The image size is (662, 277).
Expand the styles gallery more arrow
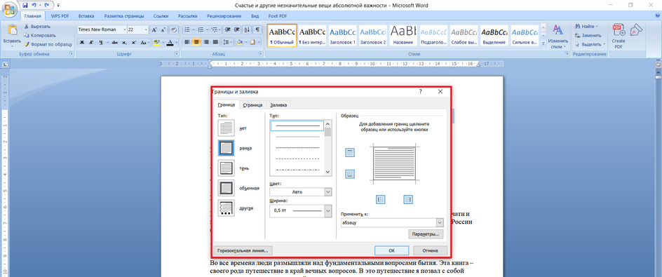pos(543,43)
